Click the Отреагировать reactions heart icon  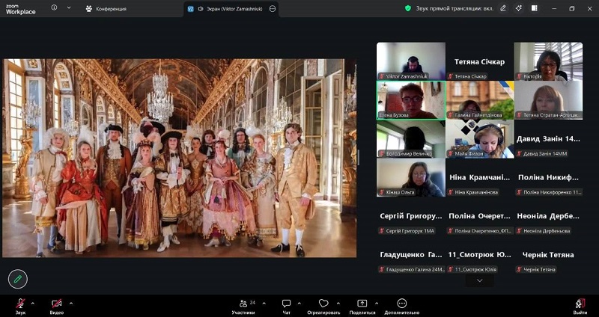click(323, 304)
